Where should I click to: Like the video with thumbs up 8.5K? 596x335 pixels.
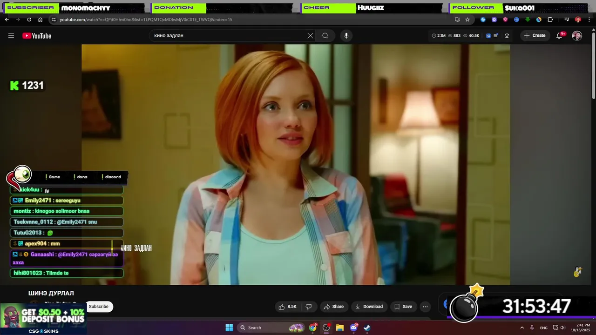pyautogui.click(x=287, y=307)
